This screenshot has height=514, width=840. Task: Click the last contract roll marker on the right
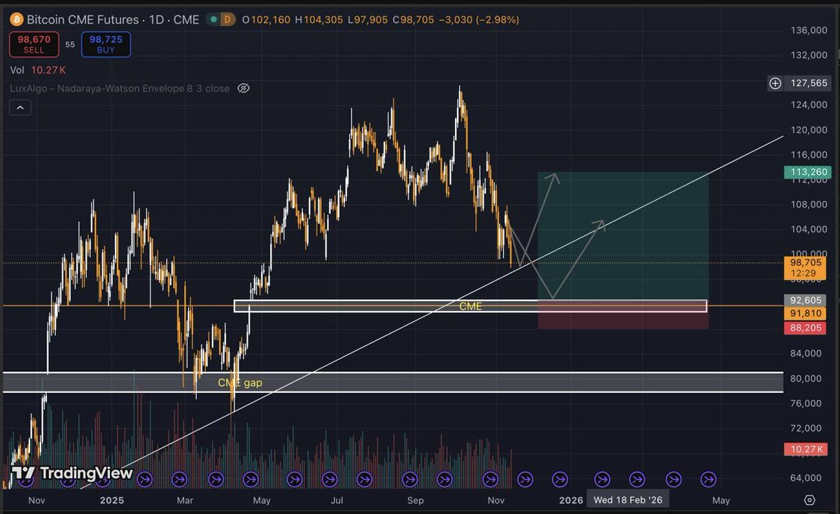coord(708,480)
